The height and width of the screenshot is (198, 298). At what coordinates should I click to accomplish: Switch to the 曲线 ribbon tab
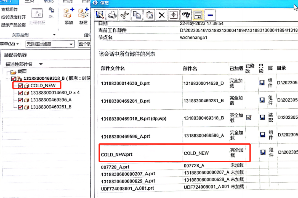click(68, 1)
